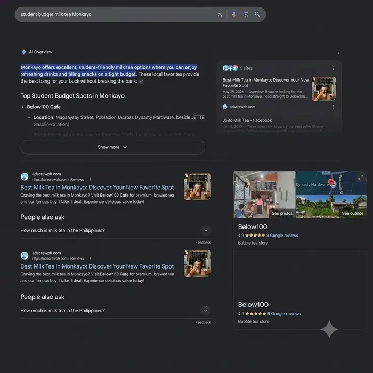Open AI Overview three-dot options menu
Screen dimensions: 373x373
[x=339, y=52]
